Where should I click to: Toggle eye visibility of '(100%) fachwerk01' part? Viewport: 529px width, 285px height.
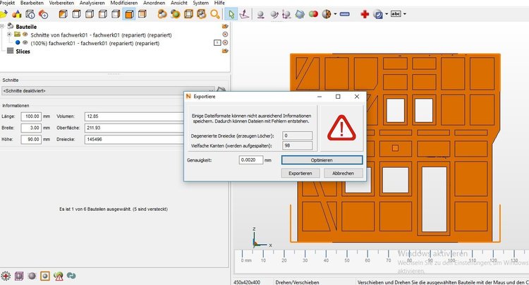click(x=25, y=43)
